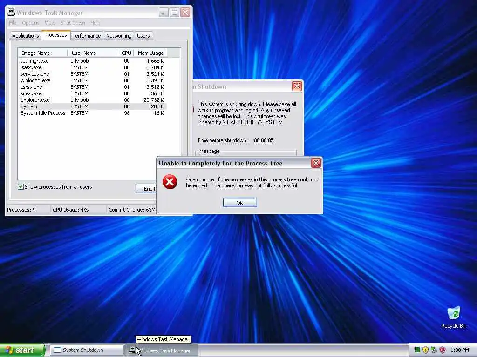Switch to the Applications tab
The width and height of the screenshot is (477, 357).
click(26, 36)
